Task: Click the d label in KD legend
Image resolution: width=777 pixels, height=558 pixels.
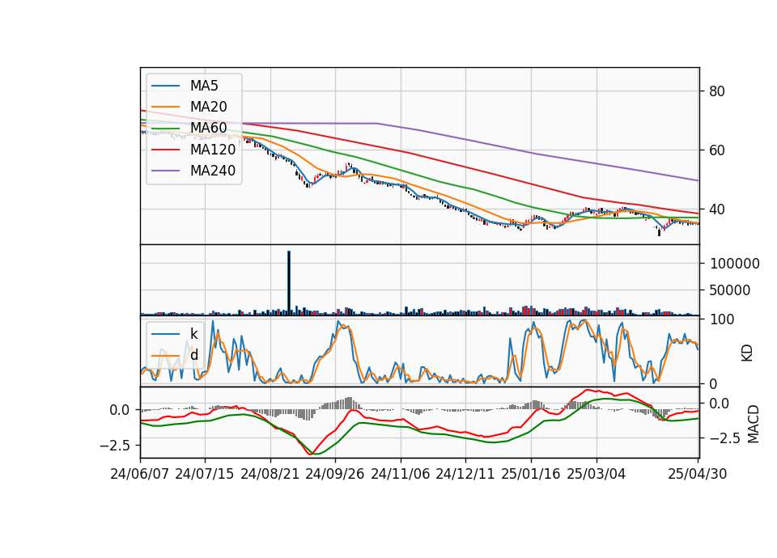Action: 193,355
